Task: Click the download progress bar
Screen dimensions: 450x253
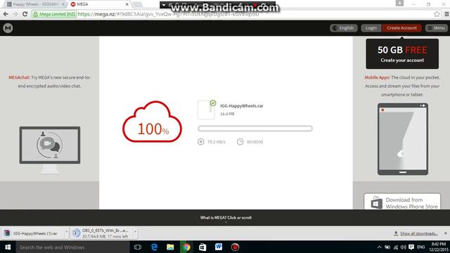Action: tap(255, 128)
